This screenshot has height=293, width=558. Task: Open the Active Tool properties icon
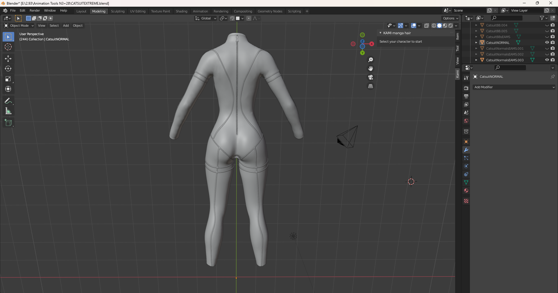point(466,78)
